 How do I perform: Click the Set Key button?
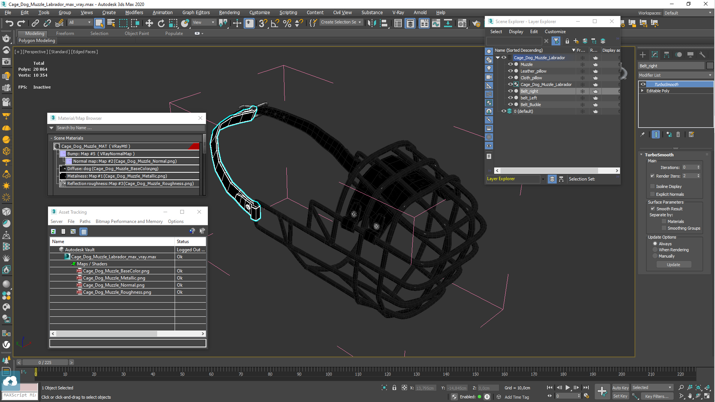[x=620, y=396]
